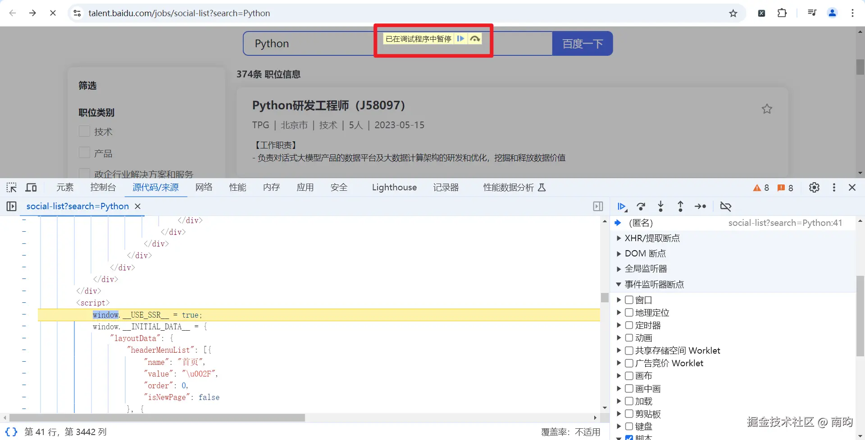Deactivate all breakpoints
The image size is (865, 440).
click(x=726, y=207)
